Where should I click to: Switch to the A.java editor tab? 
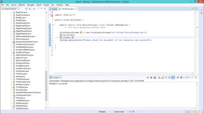[53, 9]
